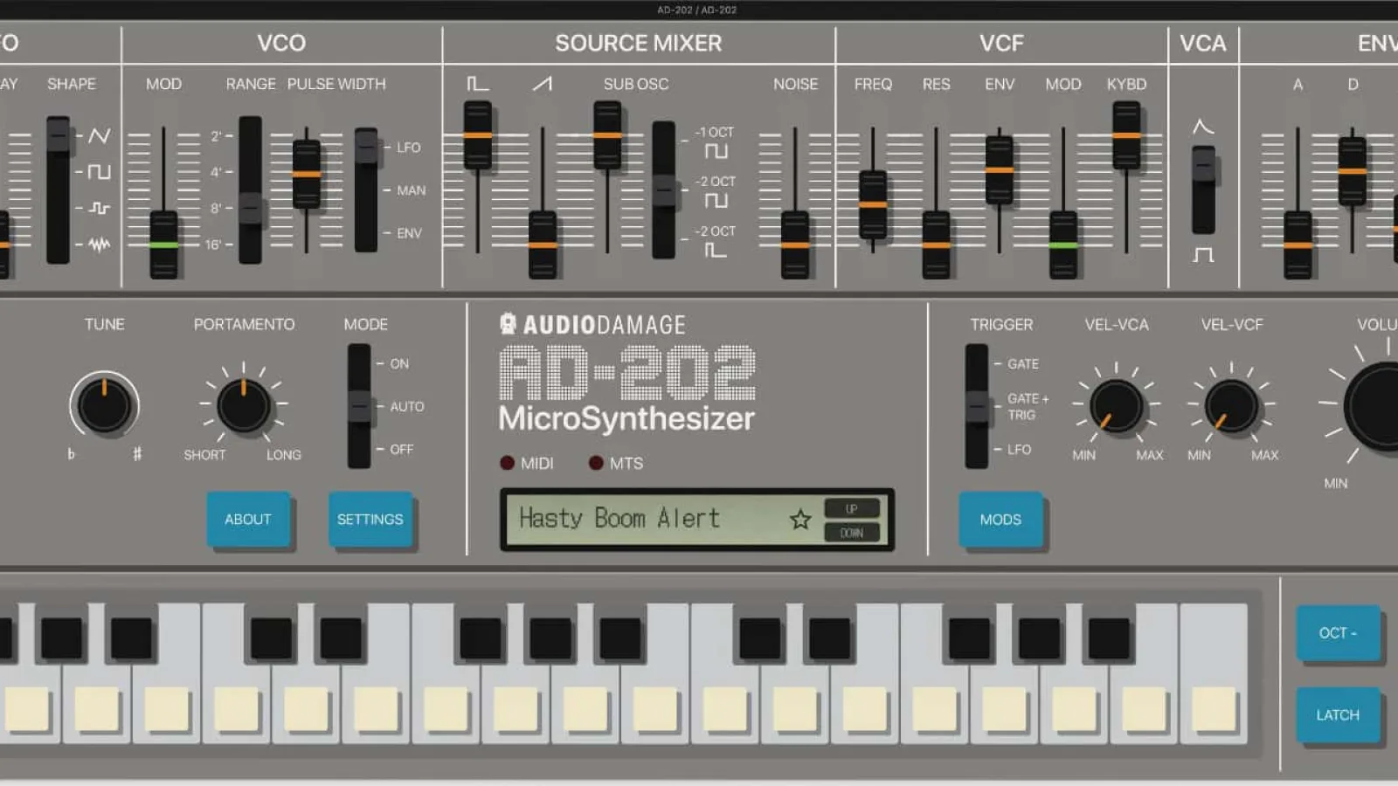Screen dimensions: 1398x786
Task: Select the square wave LFO shape icon
Action: coord(99,171)
